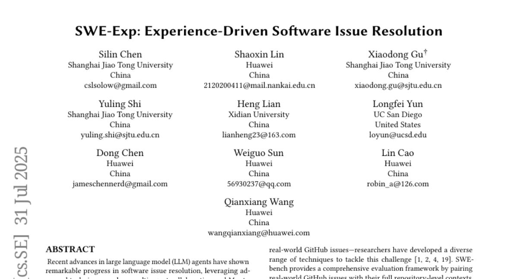518x279 pixels.
Task: Click Xidian University affiliation text
Action: 259,115
